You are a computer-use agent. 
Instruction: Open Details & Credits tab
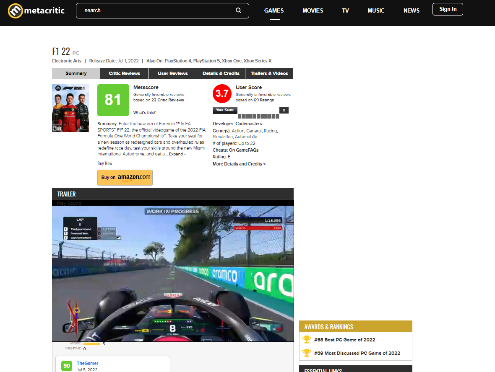coord(221,73)
